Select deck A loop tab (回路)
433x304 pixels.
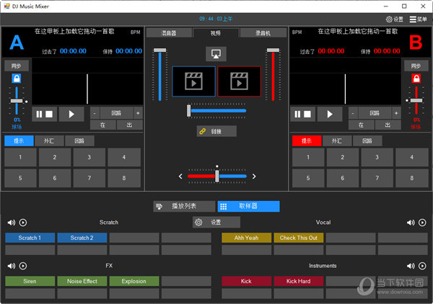click(x=79, y=141)
